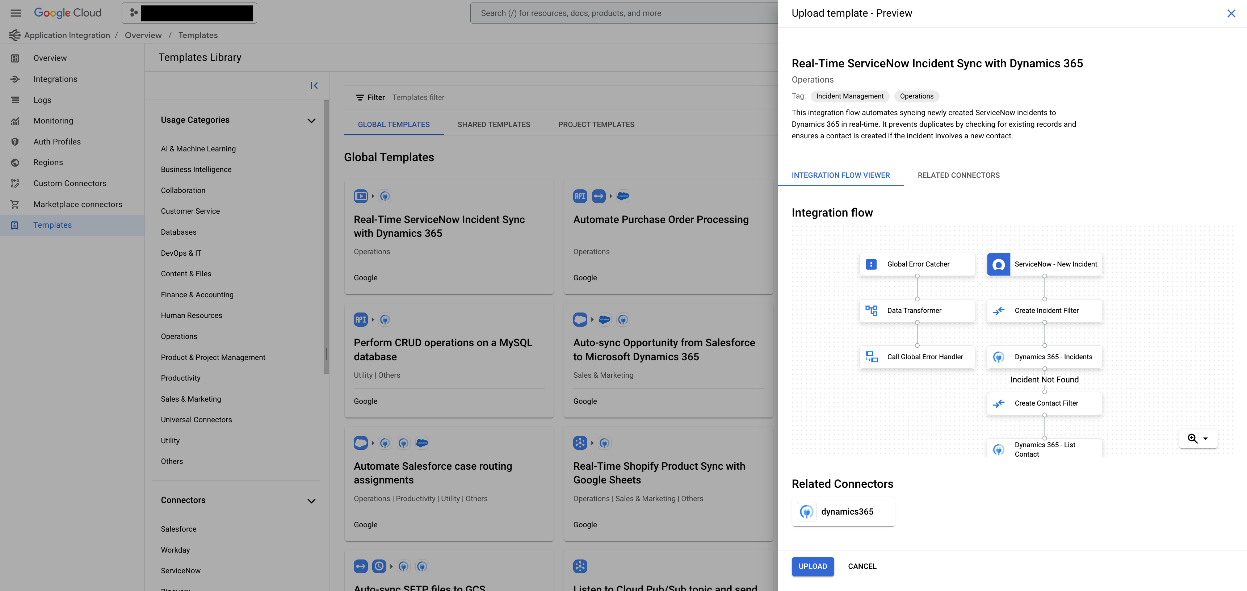Click the Dynamics 365 - Incidents node icon
This screenshot has height=591, width=1247.
[x=999, y=357]
